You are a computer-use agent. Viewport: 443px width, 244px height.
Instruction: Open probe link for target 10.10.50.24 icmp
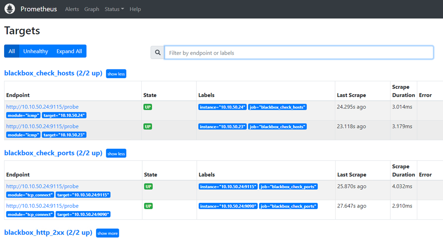[42, 106]
